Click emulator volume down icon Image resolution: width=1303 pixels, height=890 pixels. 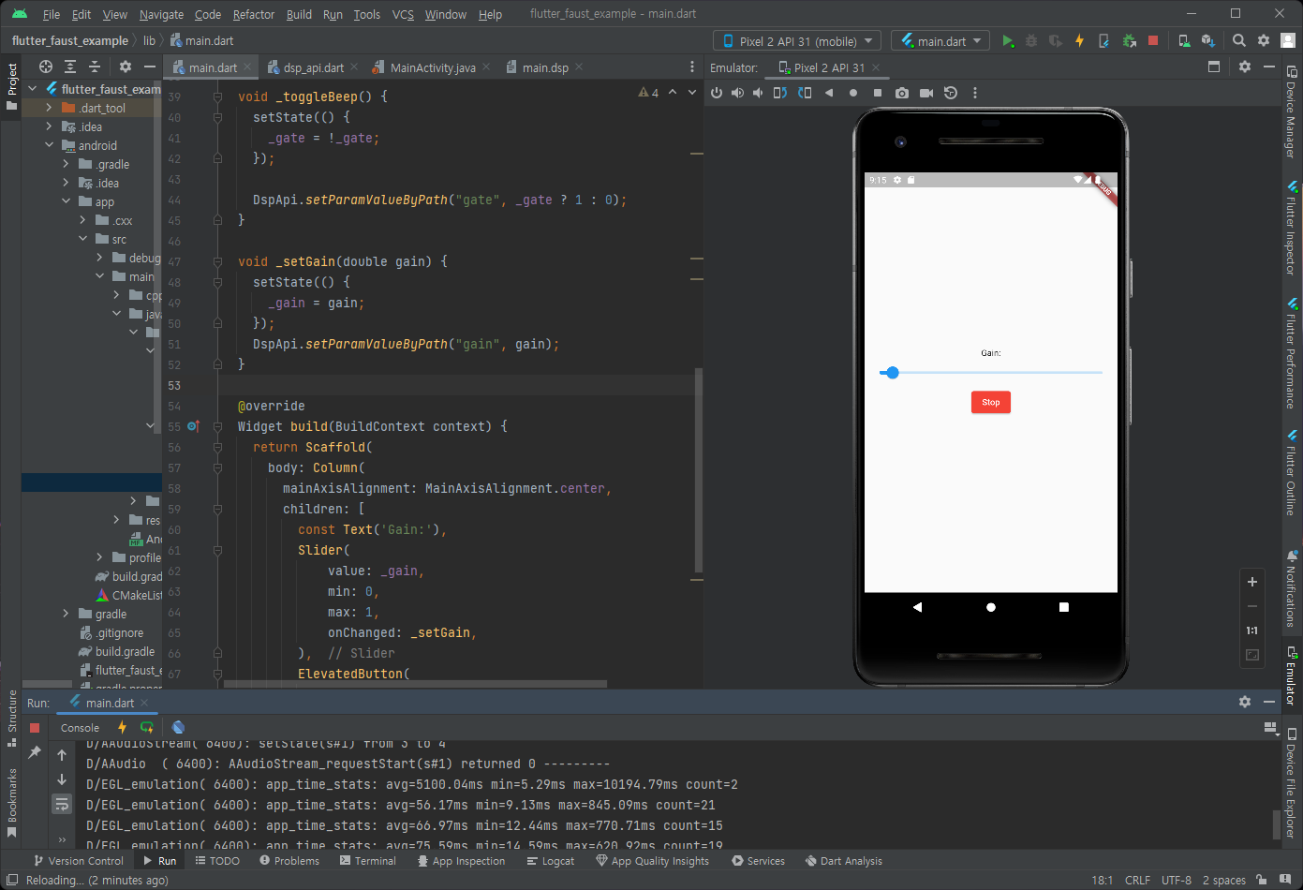758,93
